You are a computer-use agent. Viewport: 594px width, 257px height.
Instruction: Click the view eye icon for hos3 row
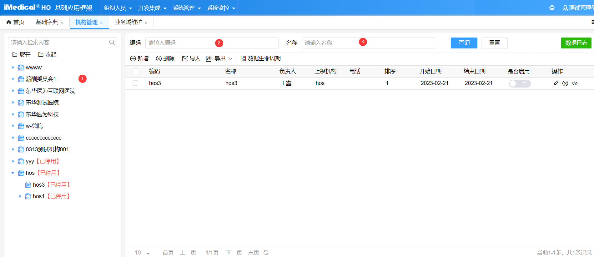575,83
